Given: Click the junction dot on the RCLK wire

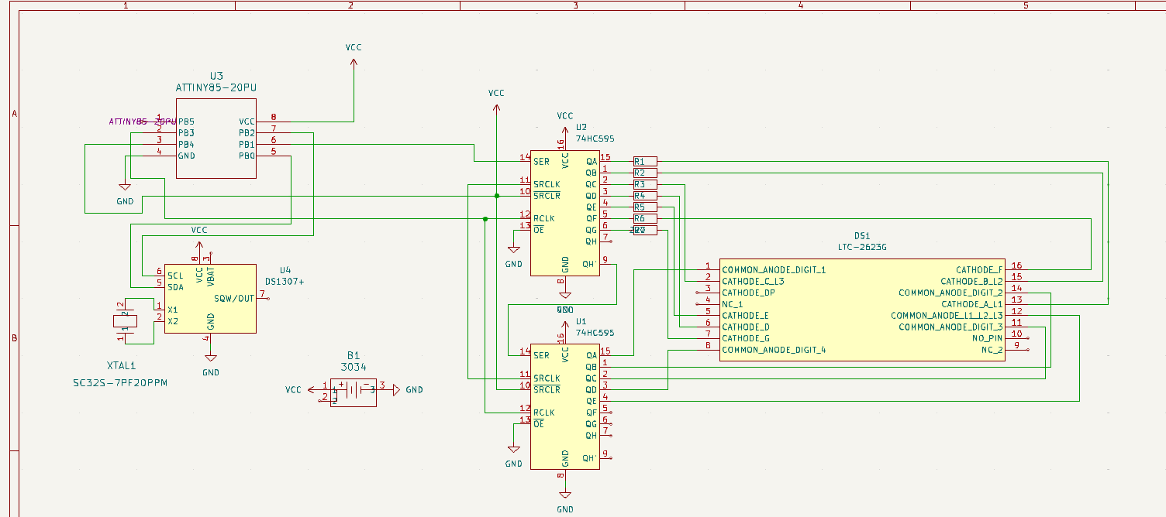Looking at the screenshot, I should pos(485,219).
